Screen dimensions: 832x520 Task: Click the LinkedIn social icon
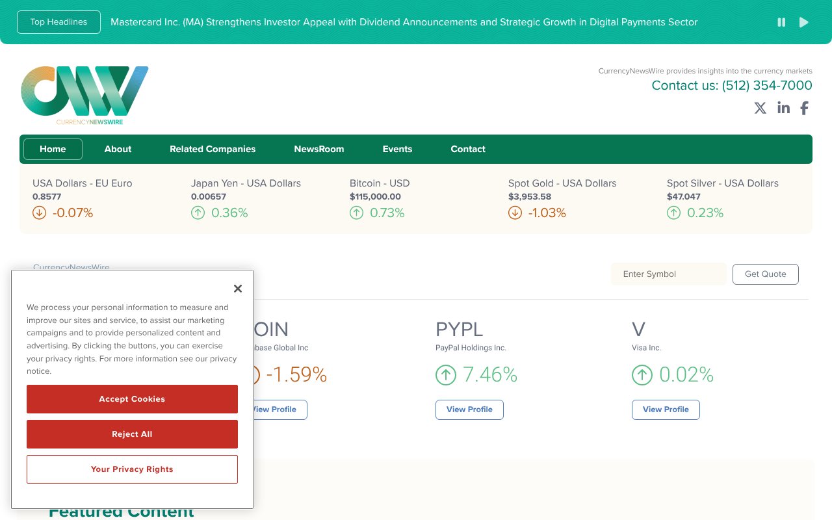pos(783,108)
